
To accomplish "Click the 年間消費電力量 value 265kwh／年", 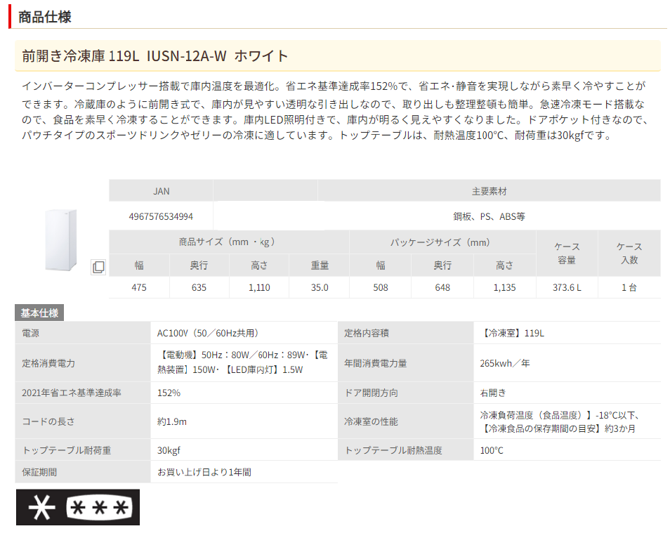I will click(x=506, y=363).
